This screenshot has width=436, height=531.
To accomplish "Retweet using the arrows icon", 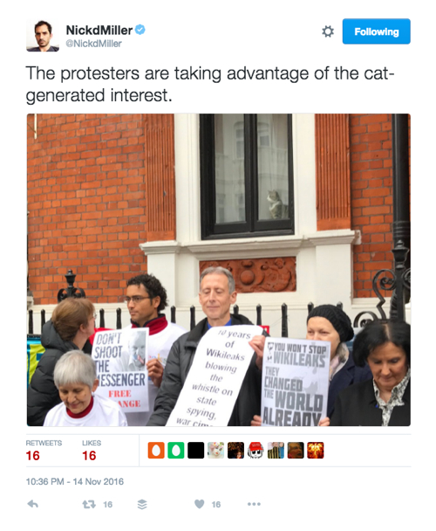I will click(89, 505).
